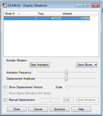The image size is (103, 116).
Task: Select mode 1 row with frequency 4470.30
Action: 47,18
